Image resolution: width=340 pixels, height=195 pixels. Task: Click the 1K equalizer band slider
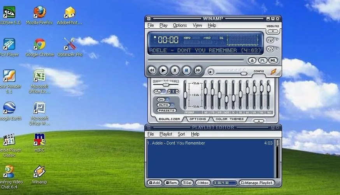pos(233,98)
